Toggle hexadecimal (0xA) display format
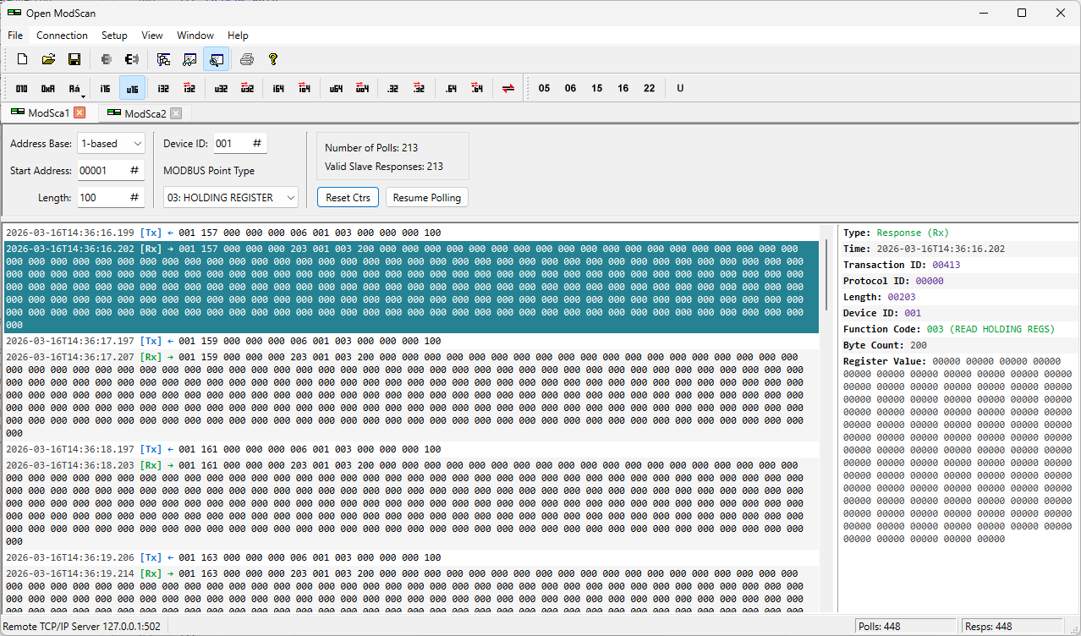This screenshot has height=636, width=1081. (48, 88)
